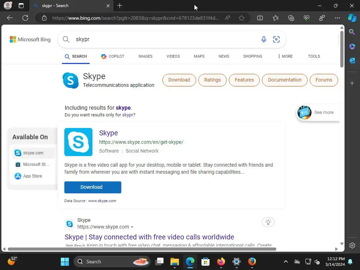Viewport: 360px width, 270px height.
Task: Open the taskbar clock and date
Action: (x=335, y=262)
